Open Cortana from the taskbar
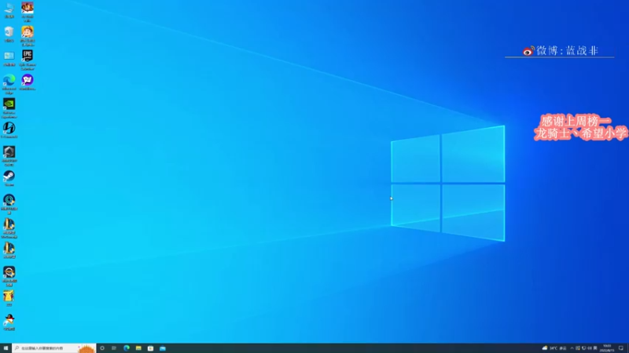 102,348
